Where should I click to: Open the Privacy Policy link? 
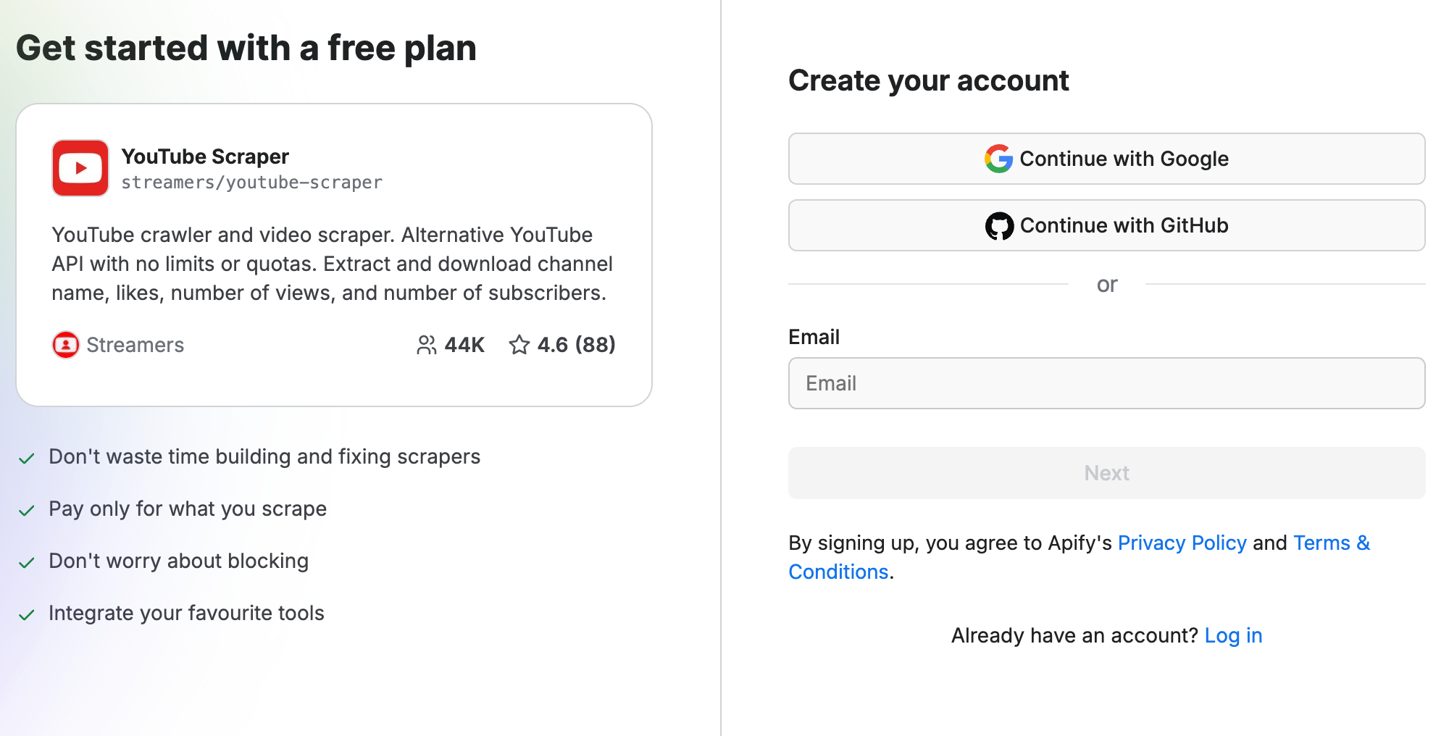coord(1182,543)
